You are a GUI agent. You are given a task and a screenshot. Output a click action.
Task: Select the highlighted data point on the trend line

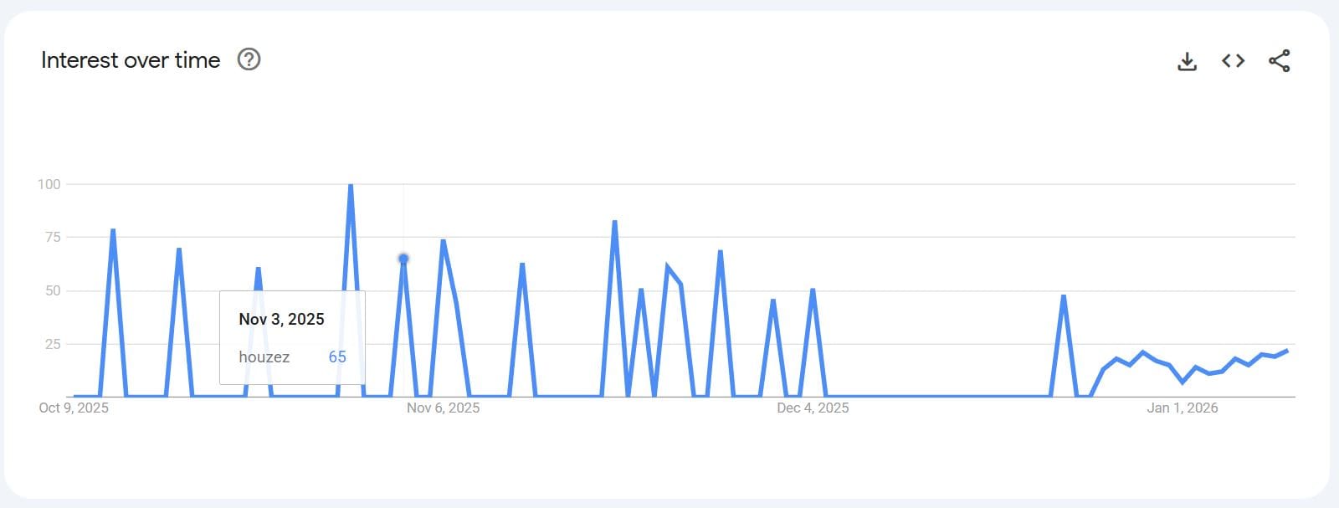click(402, 259)
